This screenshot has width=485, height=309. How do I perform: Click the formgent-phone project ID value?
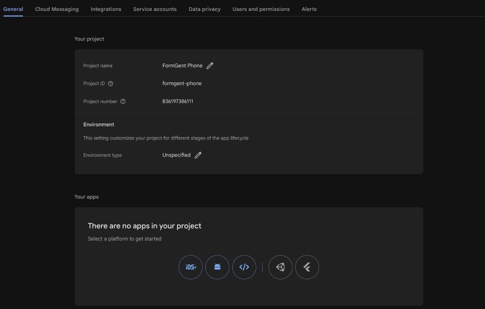182,83
